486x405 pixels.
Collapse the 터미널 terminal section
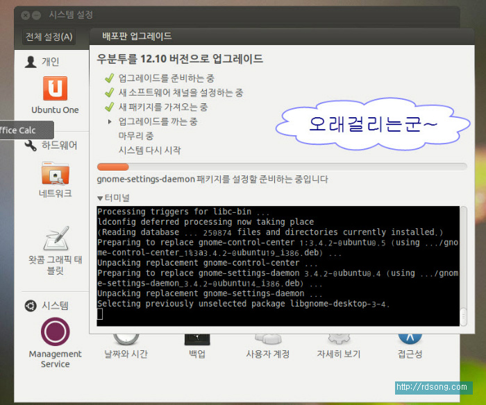tap(100, 198)
